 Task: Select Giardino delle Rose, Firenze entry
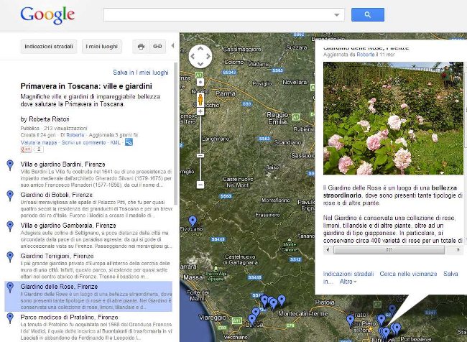(88, 297)
